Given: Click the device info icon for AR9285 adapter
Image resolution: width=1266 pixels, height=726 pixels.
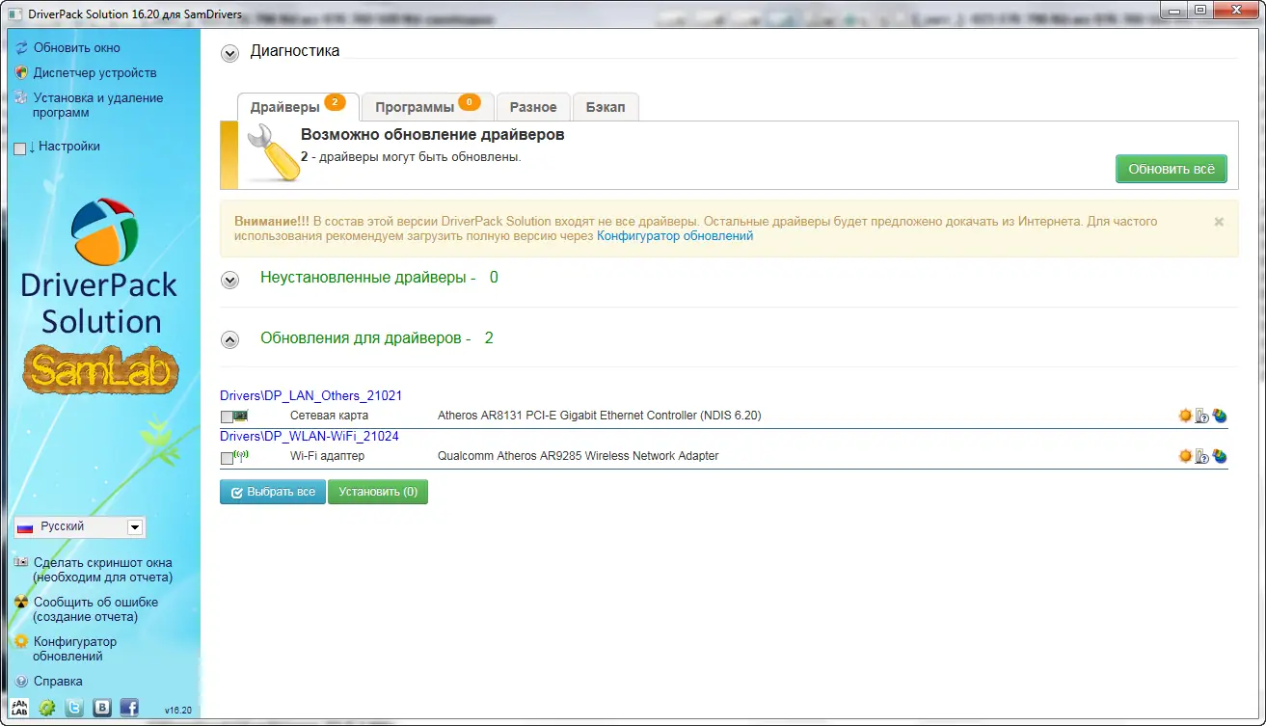Looking at the screenshot, I should (1202, 456).
